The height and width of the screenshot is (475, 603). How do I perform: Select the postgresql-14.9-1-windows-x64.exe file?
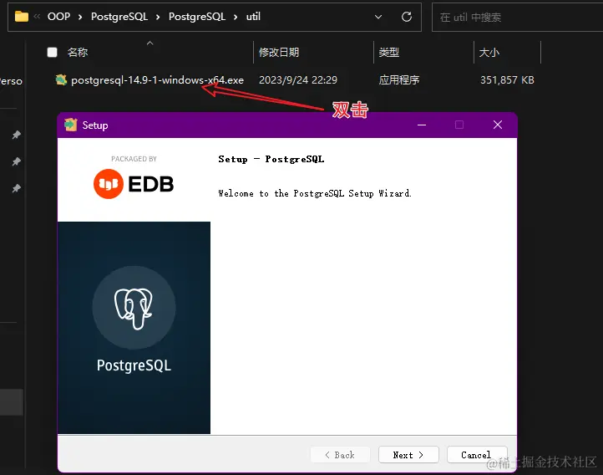coord(157,80)
